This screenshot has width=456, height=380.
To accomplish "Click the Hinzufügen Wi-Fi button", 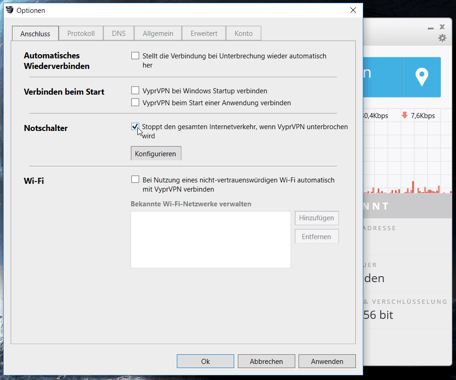I will click(317, 218).
